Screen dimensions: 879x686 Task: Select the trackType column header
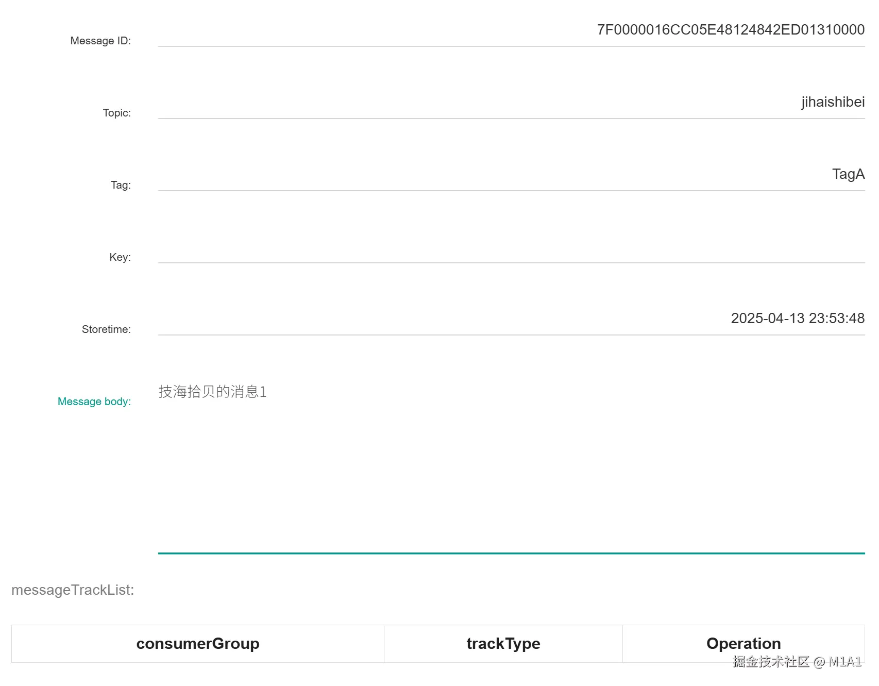(503, 644)
